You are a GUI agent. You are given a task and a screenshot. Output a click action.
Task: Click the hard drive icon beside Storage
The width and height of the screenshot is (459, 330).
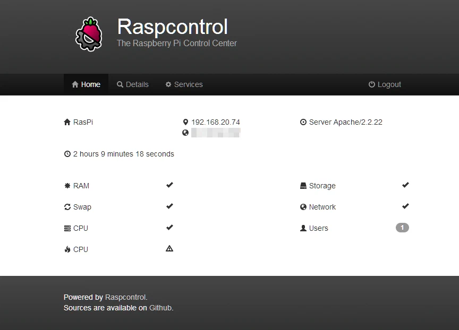(303, 186)
